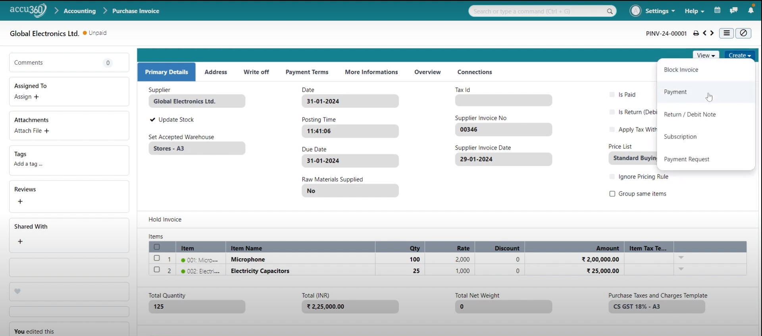Click Supplier field Global Electronics Ltd.

click(x=197, y=101)
